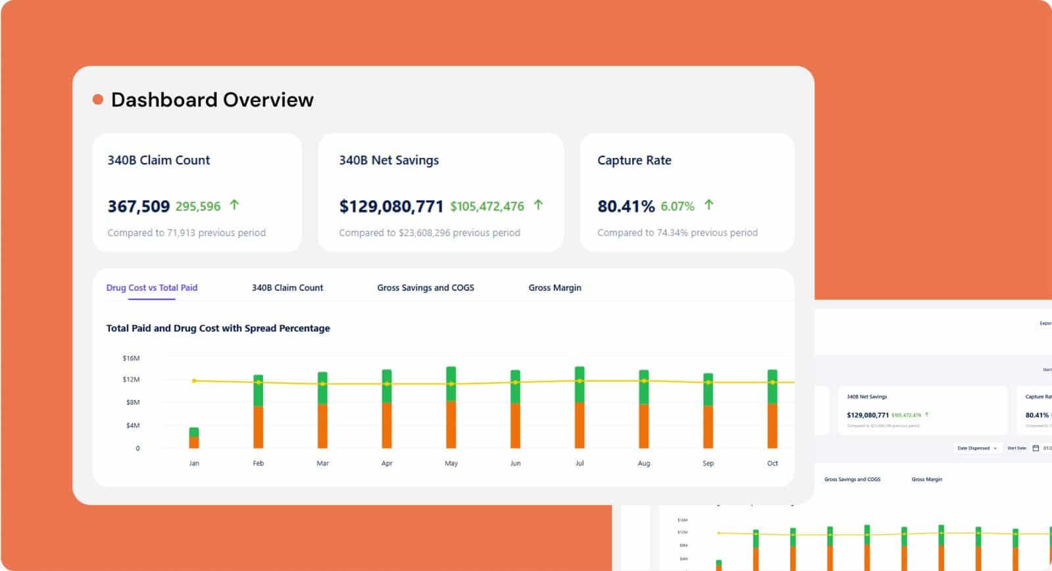Click the 80.41% capture rate in main card
The height and width of the screenshot is (571, 1052).
(x=626, y=207)
